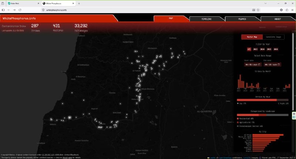Open the PLUMES tab
The image size is (296, 159).
[242, 19]
